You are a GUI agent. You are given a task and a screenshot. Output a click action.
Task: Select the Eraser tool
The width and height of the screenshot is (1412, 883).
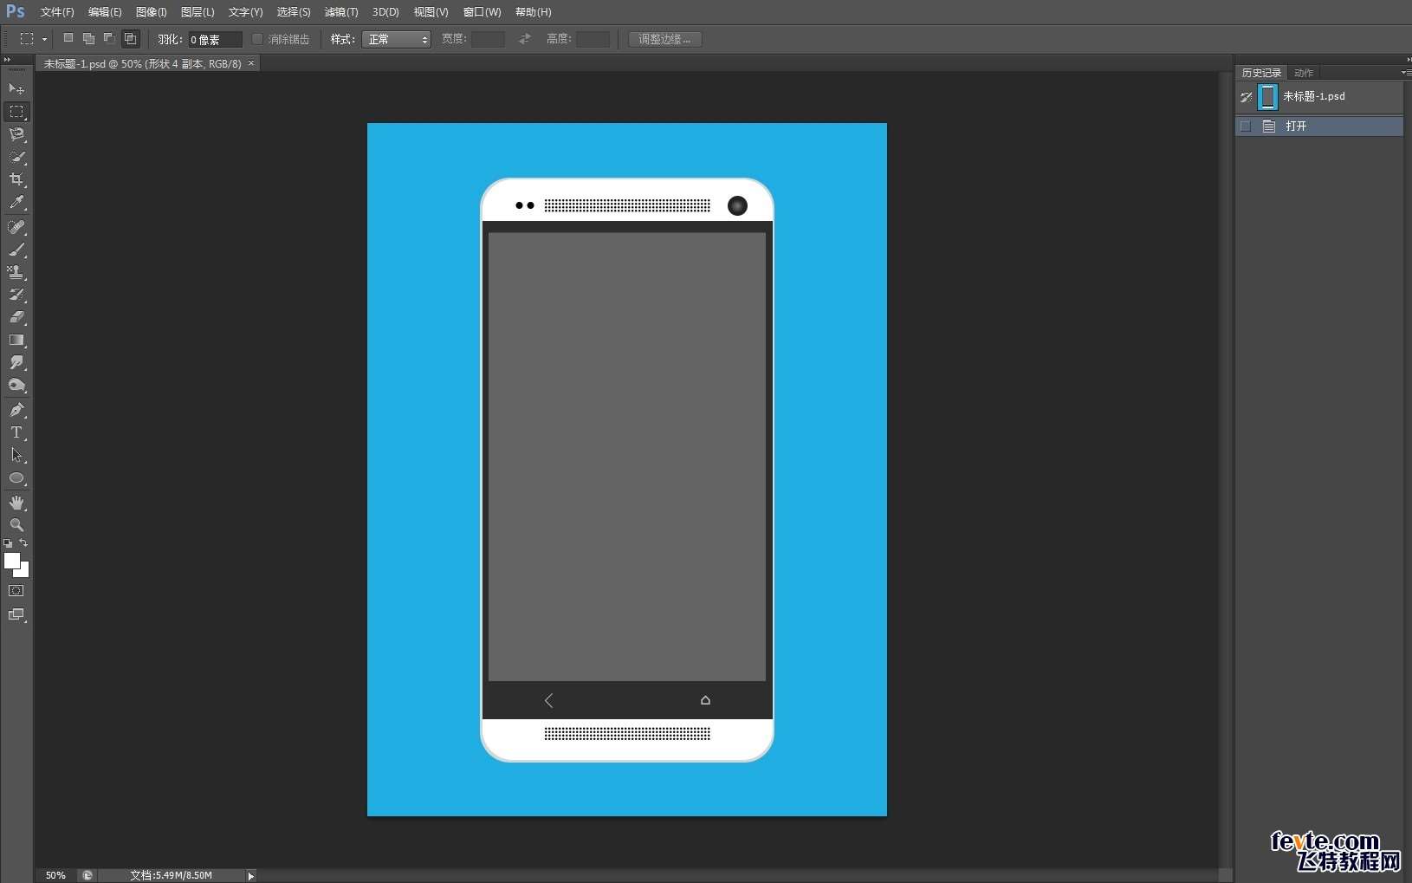[x=16, y=317]
